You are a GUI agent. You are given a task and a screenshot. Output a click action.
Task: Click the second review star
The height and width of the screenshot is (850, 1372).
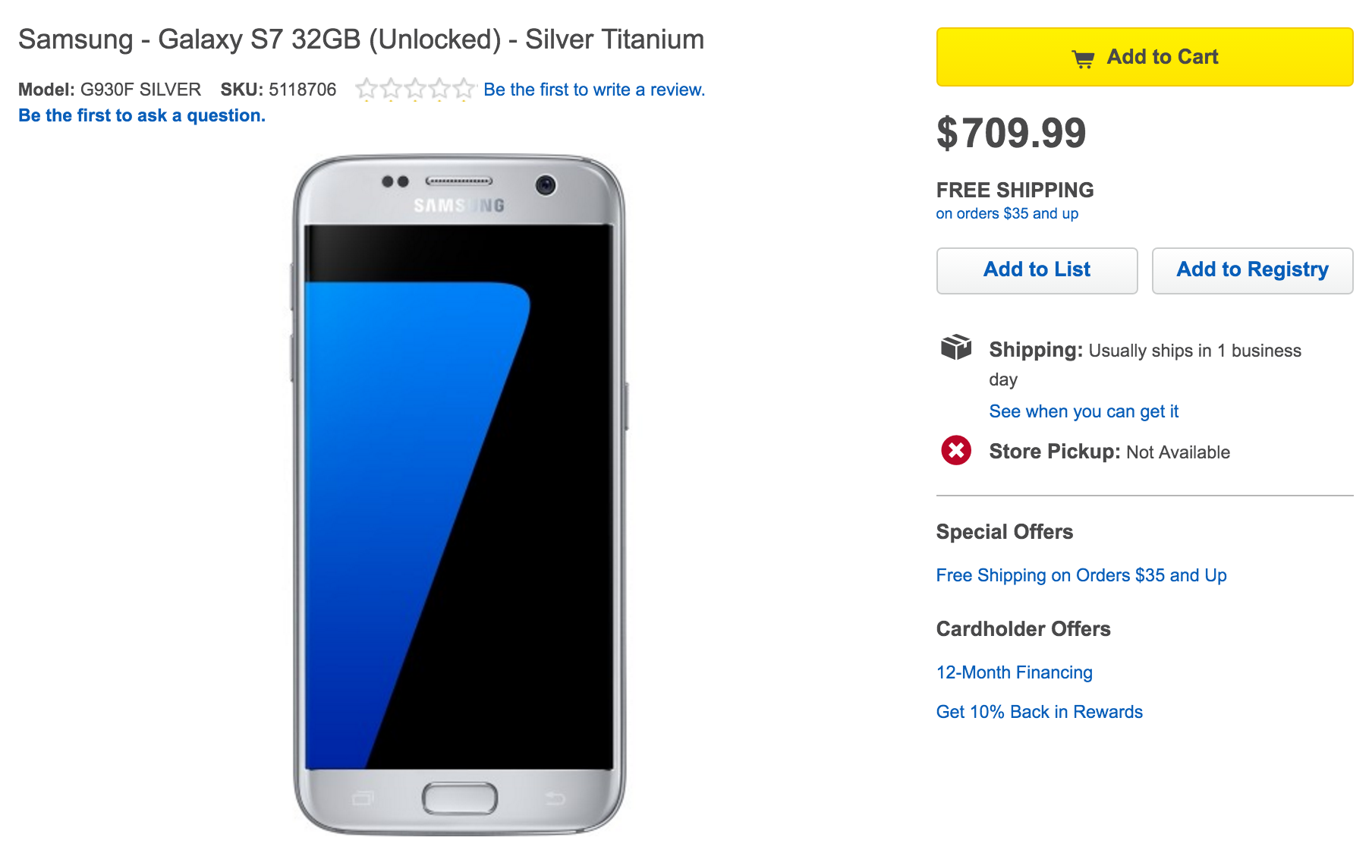point(391,90)
